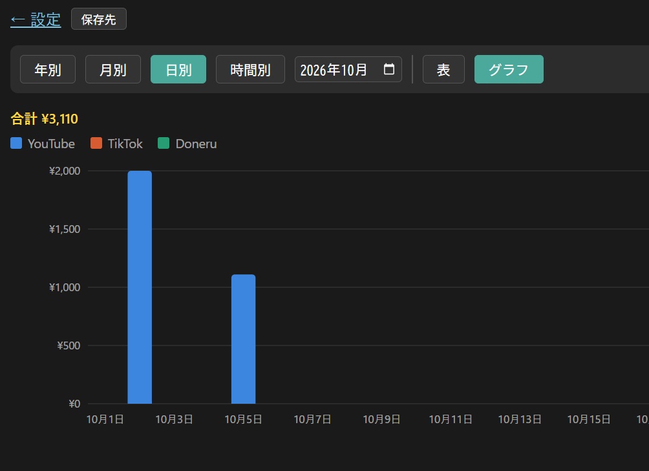
Task: Select the グラフ display mode
Action: tap(509, 69)
